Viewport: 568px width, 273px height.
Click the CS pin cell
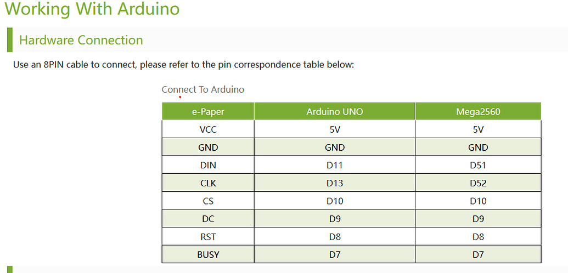click(208, 201)
